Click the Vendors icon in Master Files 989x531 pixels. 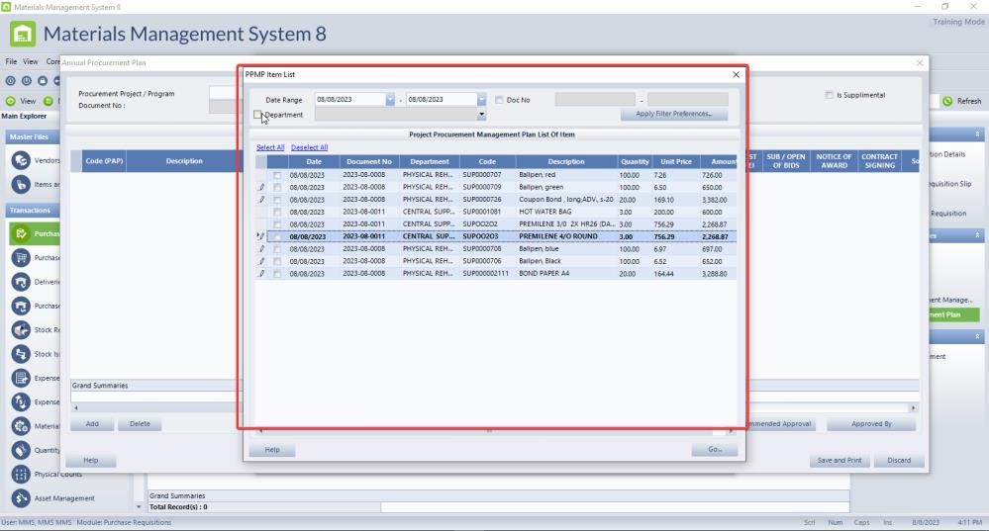coord(20,160)
